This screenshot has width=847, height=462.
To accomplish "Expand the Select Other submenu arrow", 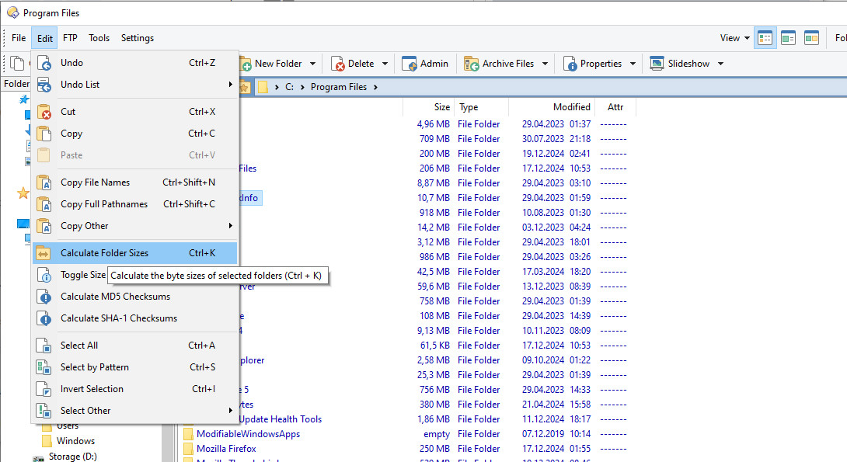I will pyautogui.click(x=230, y=410).
